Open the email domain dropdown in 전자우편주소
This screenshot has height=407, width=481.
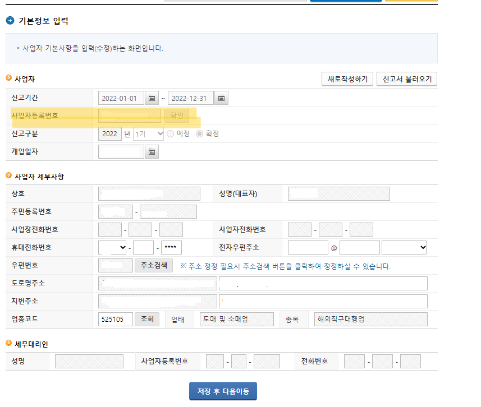pyautogui.click(x=404, y=247)
